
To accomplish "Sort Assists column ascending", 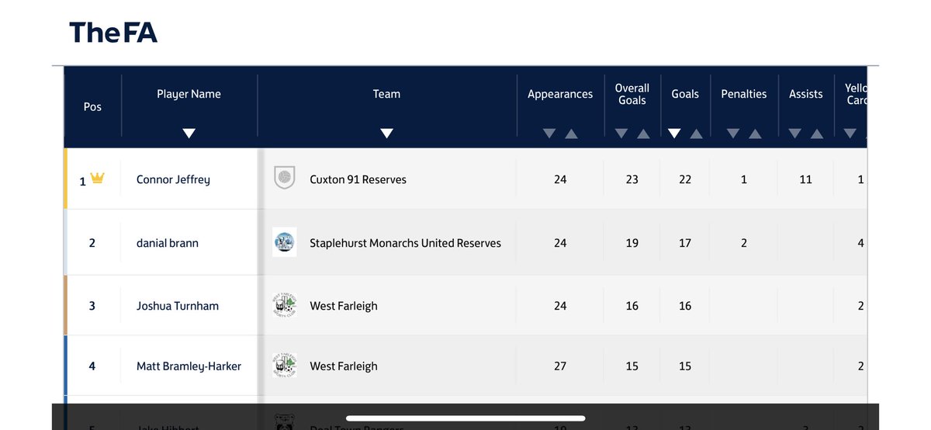I will coord(817,134).
